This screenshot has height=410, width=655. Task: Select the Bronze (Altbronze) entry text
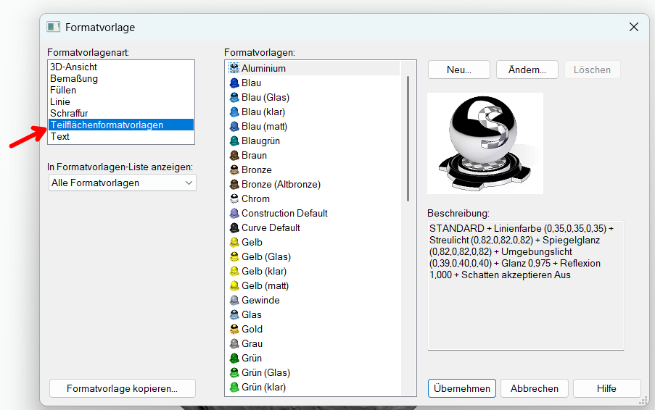pyautogui.click(x=281, y=184)
